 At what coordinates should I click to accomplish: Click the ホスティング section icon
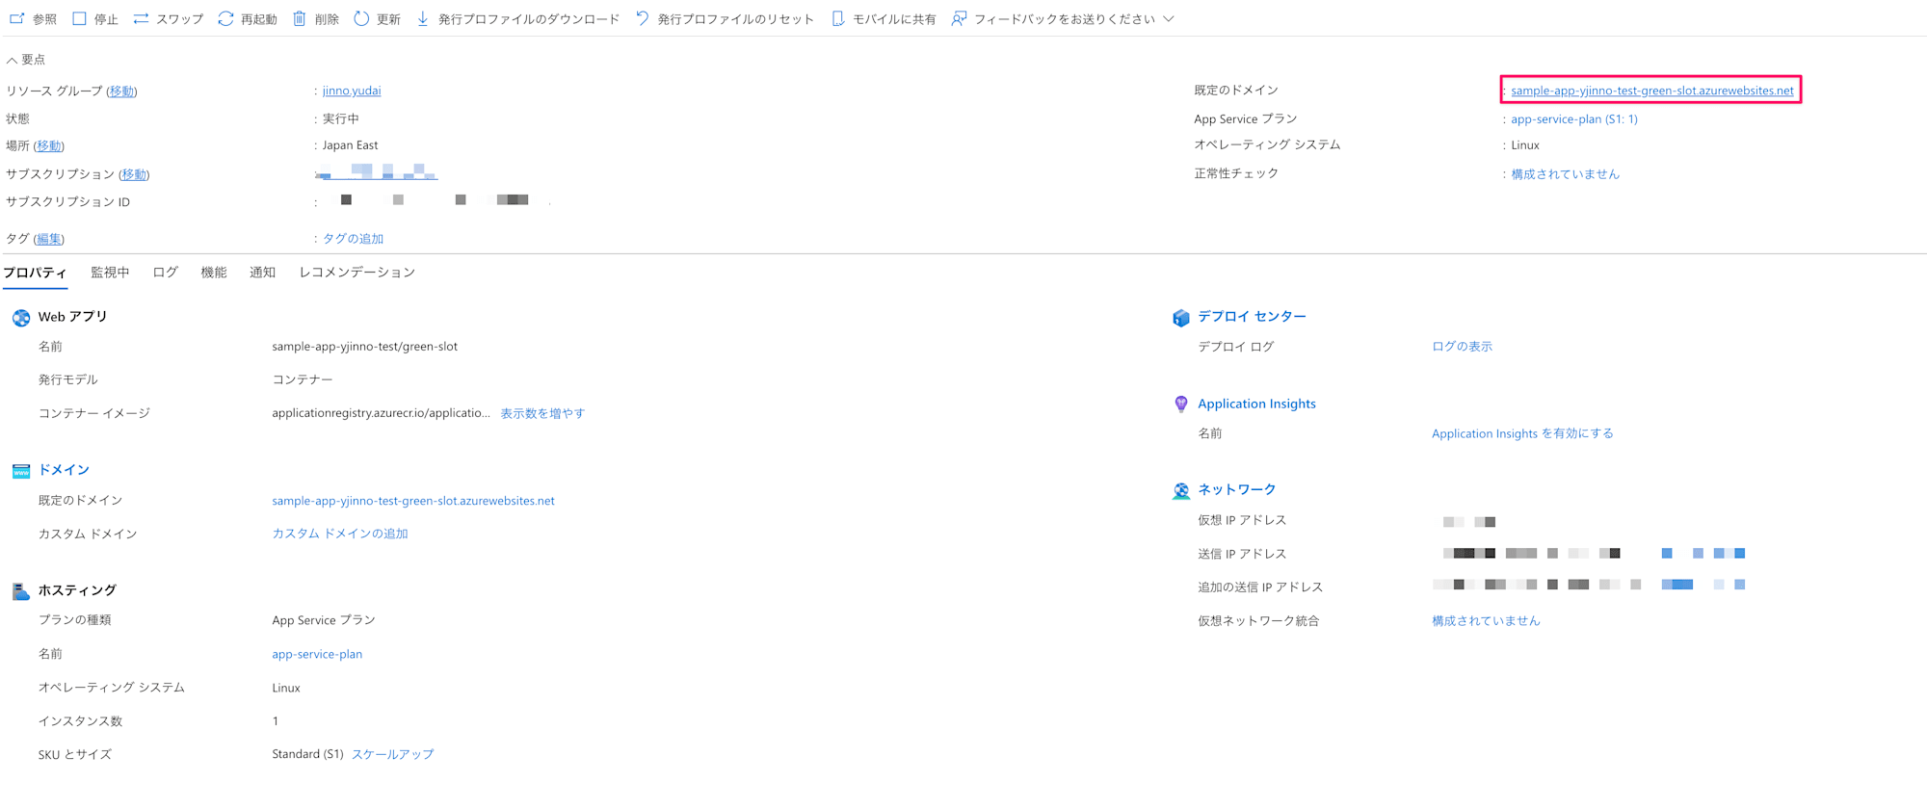(x=21, y=590)
